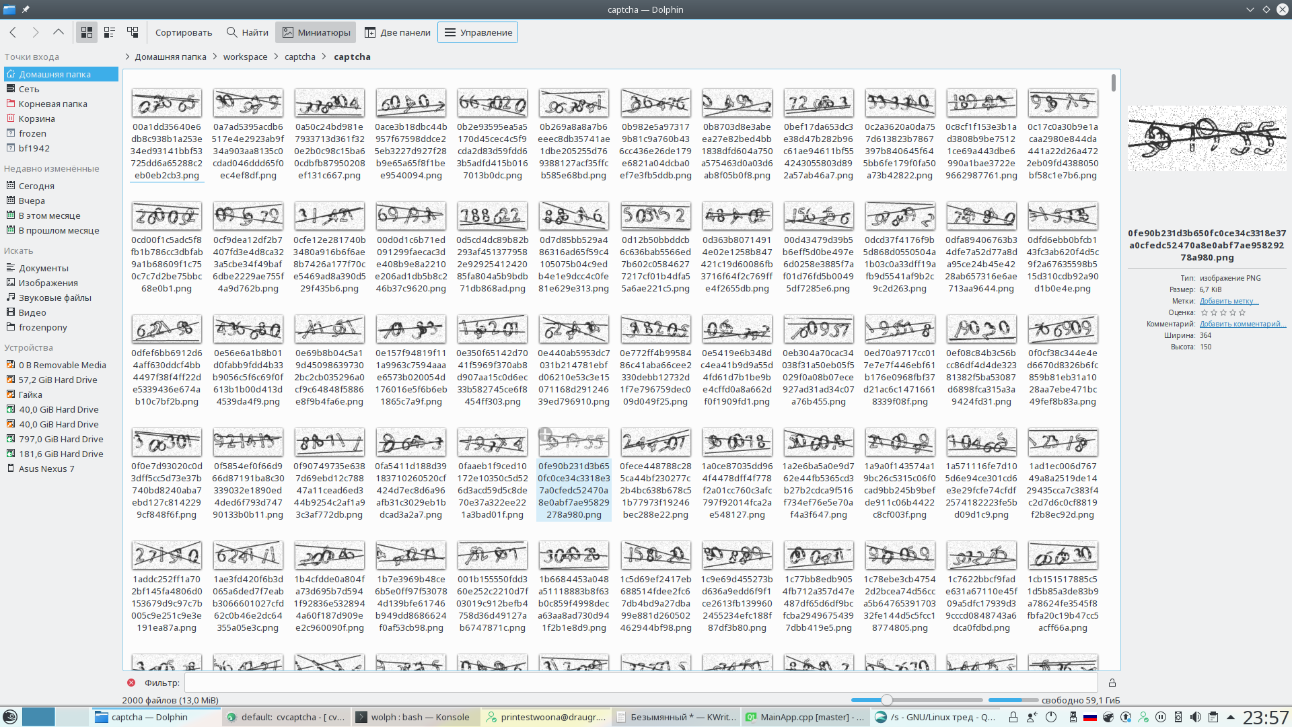Switch to details tree view mode
The width and height of the screenshot is (1292, 727).
coord(133,32)
